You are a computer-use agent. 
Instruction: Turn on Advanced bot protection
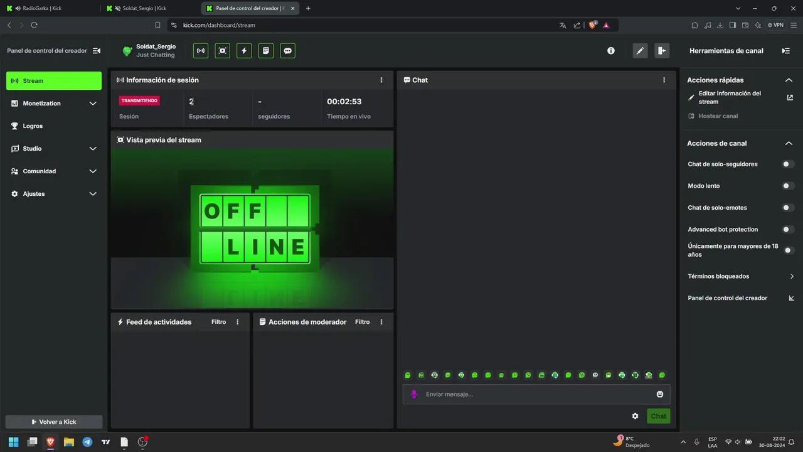(x=788, y=230)
